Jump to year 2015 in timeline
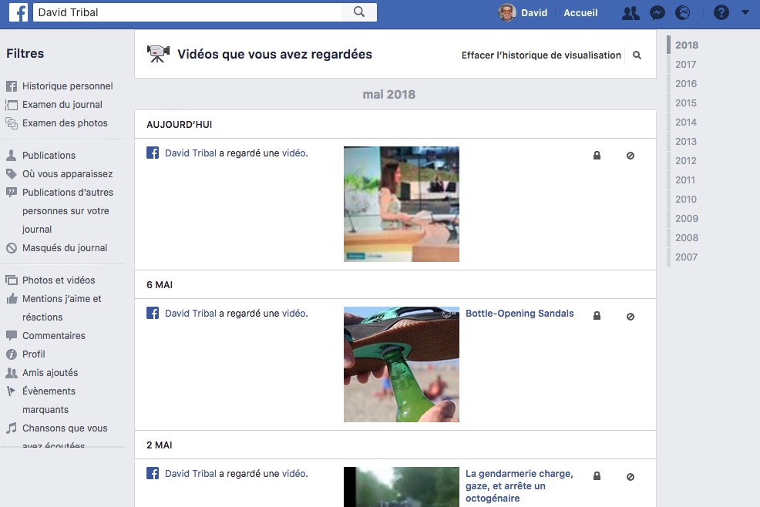 686,102
